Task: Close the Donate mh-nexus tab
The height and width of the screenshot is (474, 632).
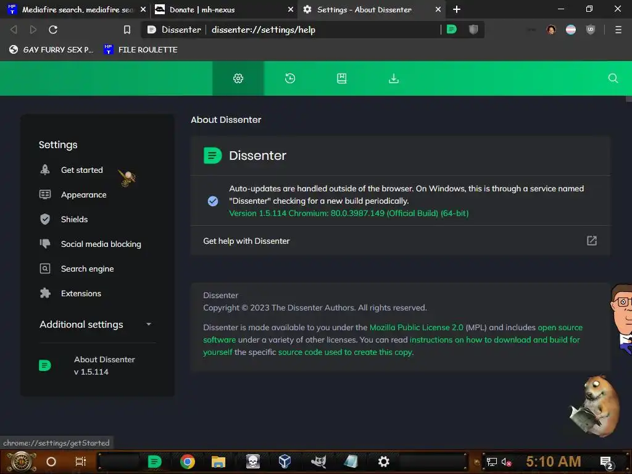Action: (x=291, y=9)
